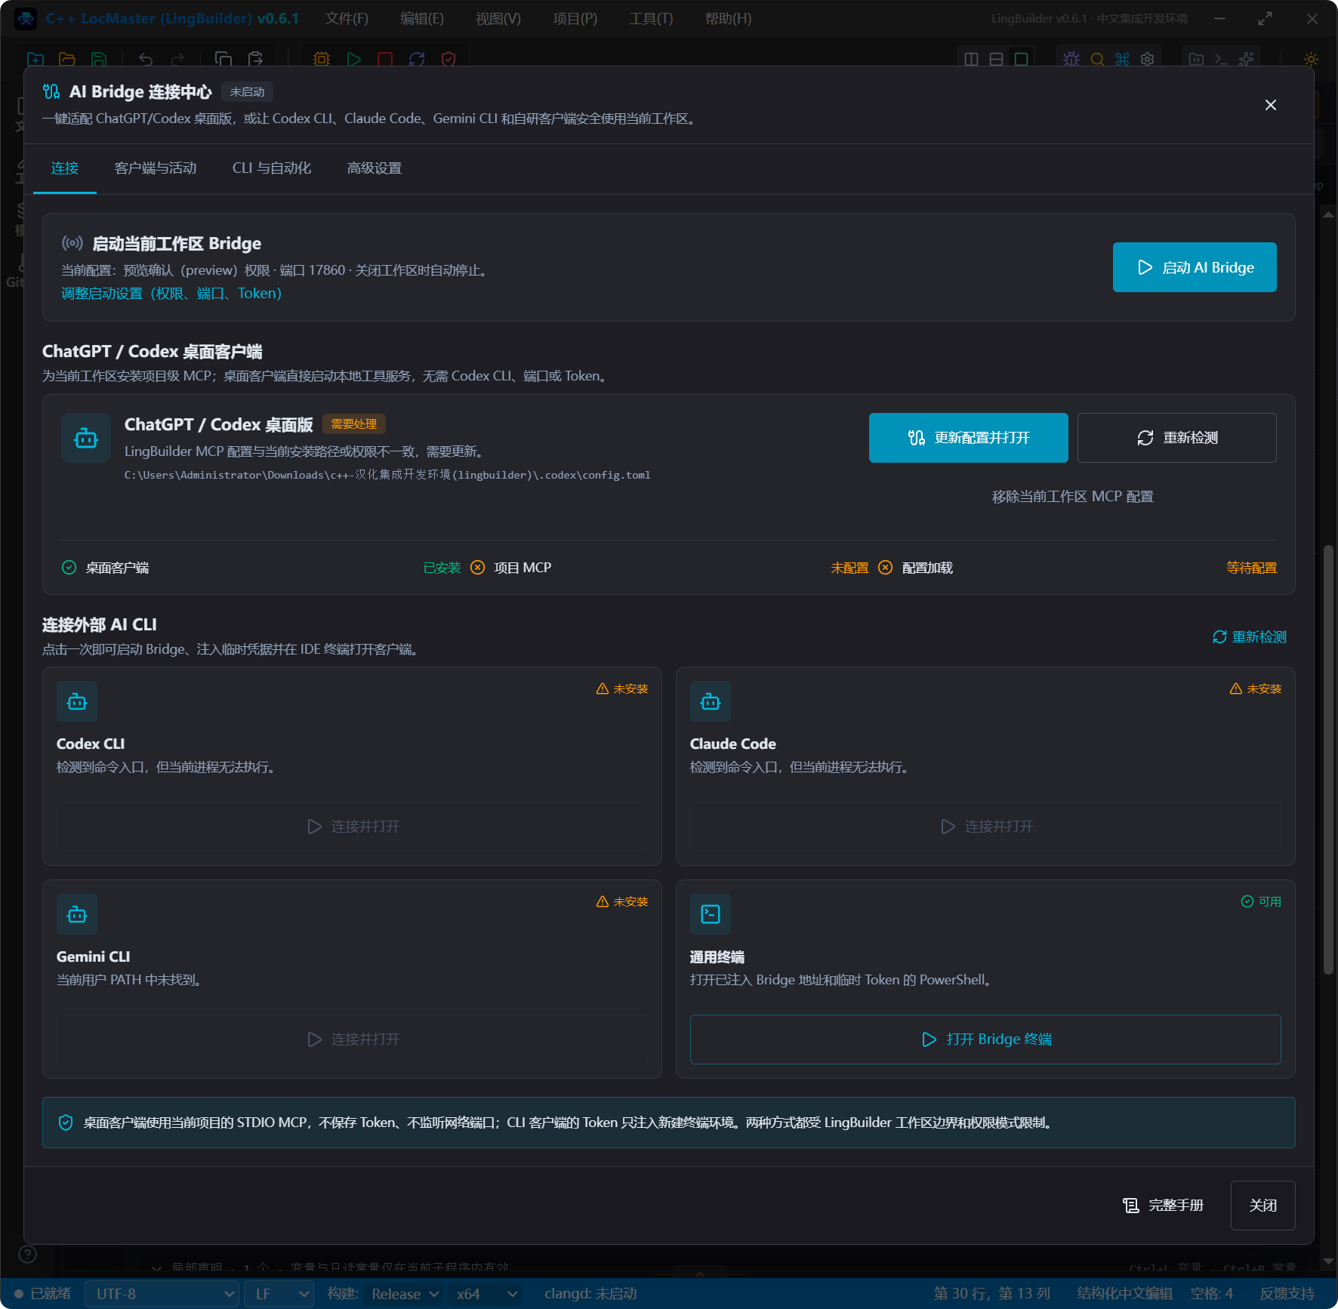
Task: Click 移除当前工作区 MCP 配置
Action: [1073, 497]
